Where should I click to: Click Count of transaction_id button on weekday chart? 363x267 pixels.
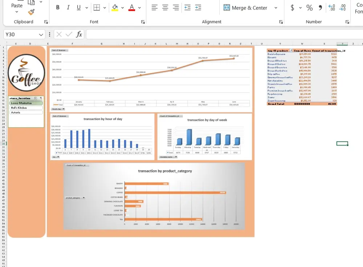pos(170,116)
